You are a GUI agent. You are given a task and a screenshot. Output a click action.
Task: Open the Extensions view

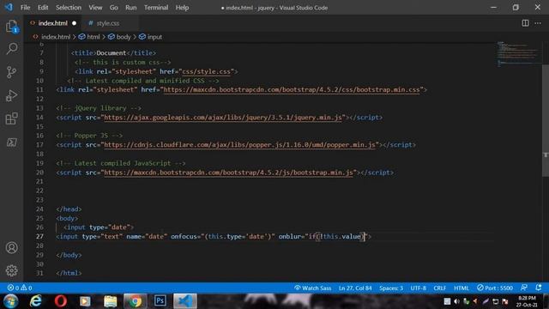(x=11, y=118)
